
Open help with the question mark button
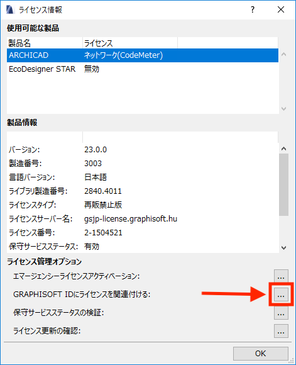pos(253,10)
